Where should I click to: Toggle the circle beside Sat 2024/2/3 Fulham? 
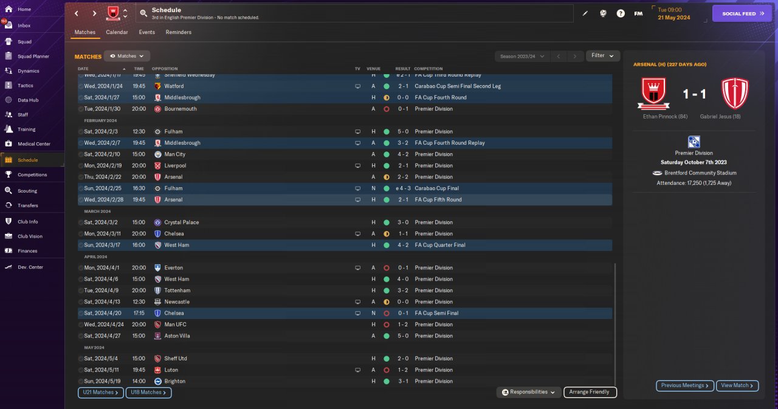[x=81, y=131]
